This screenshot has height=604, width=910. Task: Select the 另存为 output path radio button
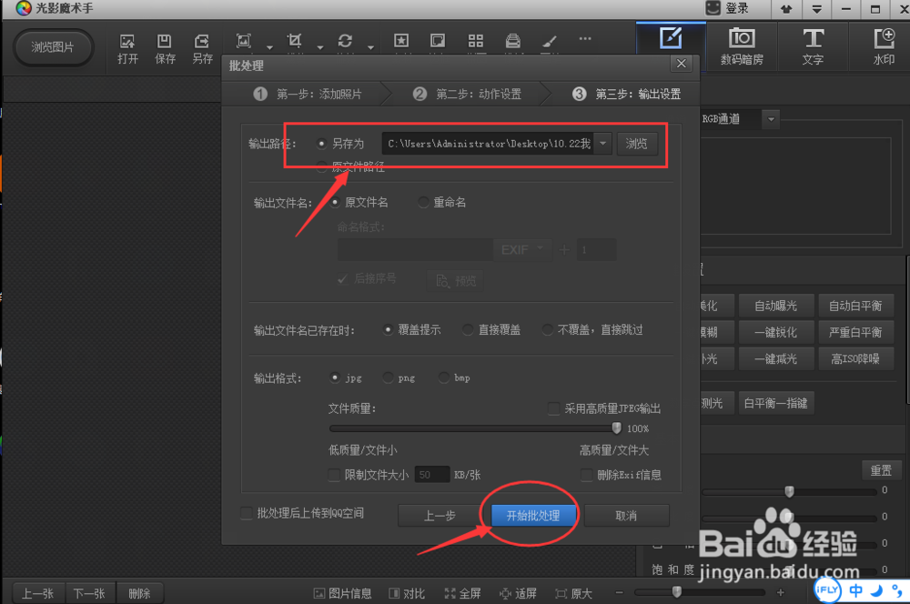click(323, 143)
